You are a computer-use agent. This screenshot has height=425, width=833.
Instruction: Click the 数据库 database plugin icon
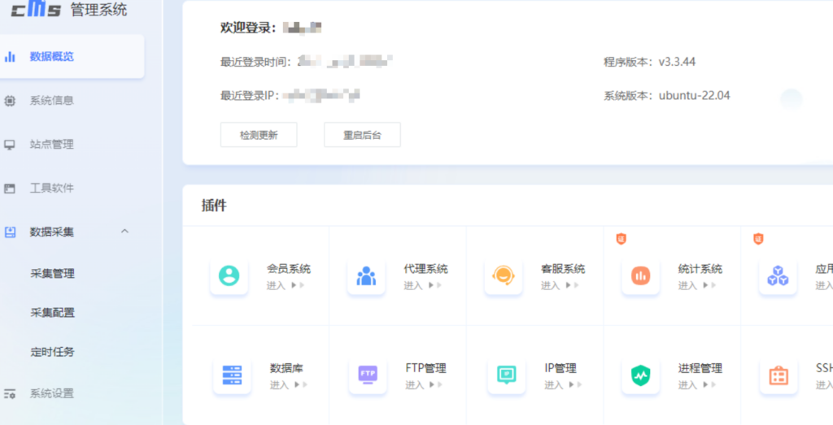click(x=232, y=375)
